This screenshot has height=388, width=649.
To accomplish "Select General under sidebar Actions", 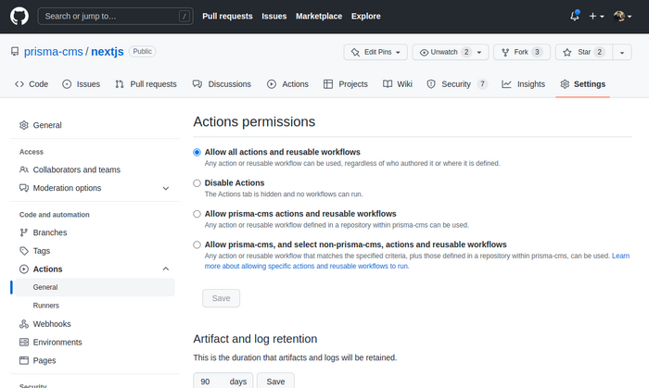I will click(x=95, y=287).
